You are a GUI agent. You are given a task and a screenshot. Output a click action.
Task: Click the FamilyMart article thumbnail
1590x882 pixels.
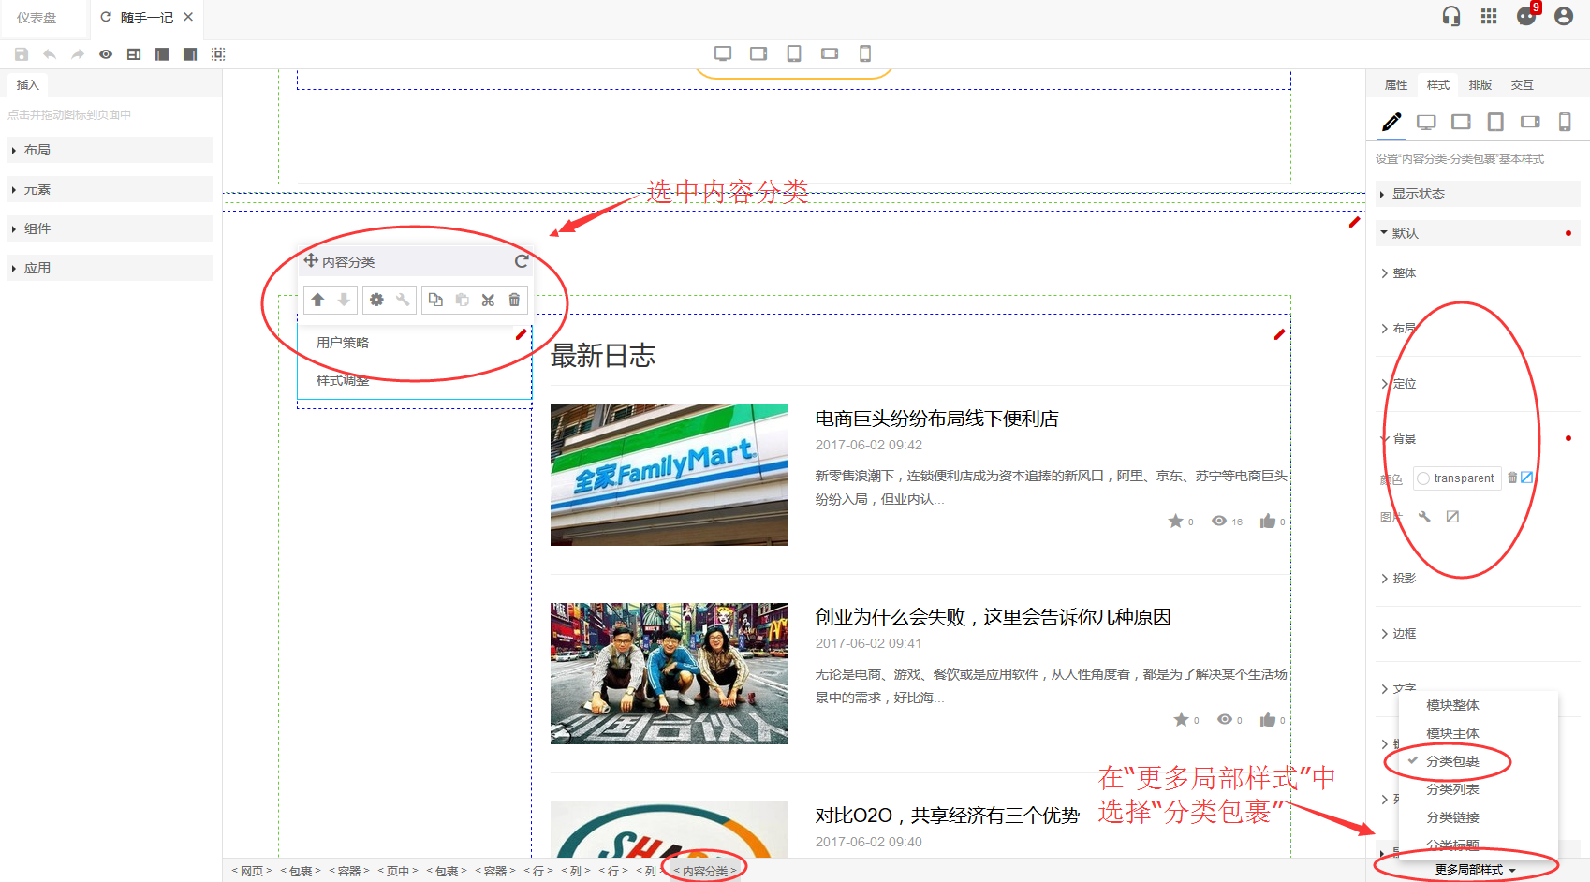[x=669, y=475]
